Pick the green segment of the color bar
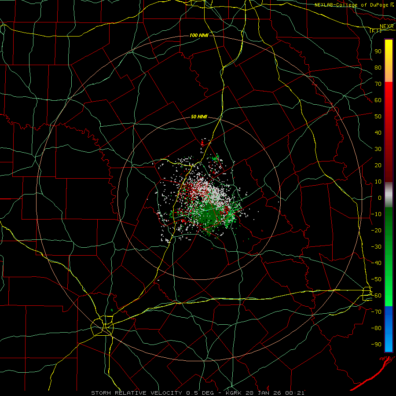Viewport: 396px width, 396px height. click(x=389, y=257)
